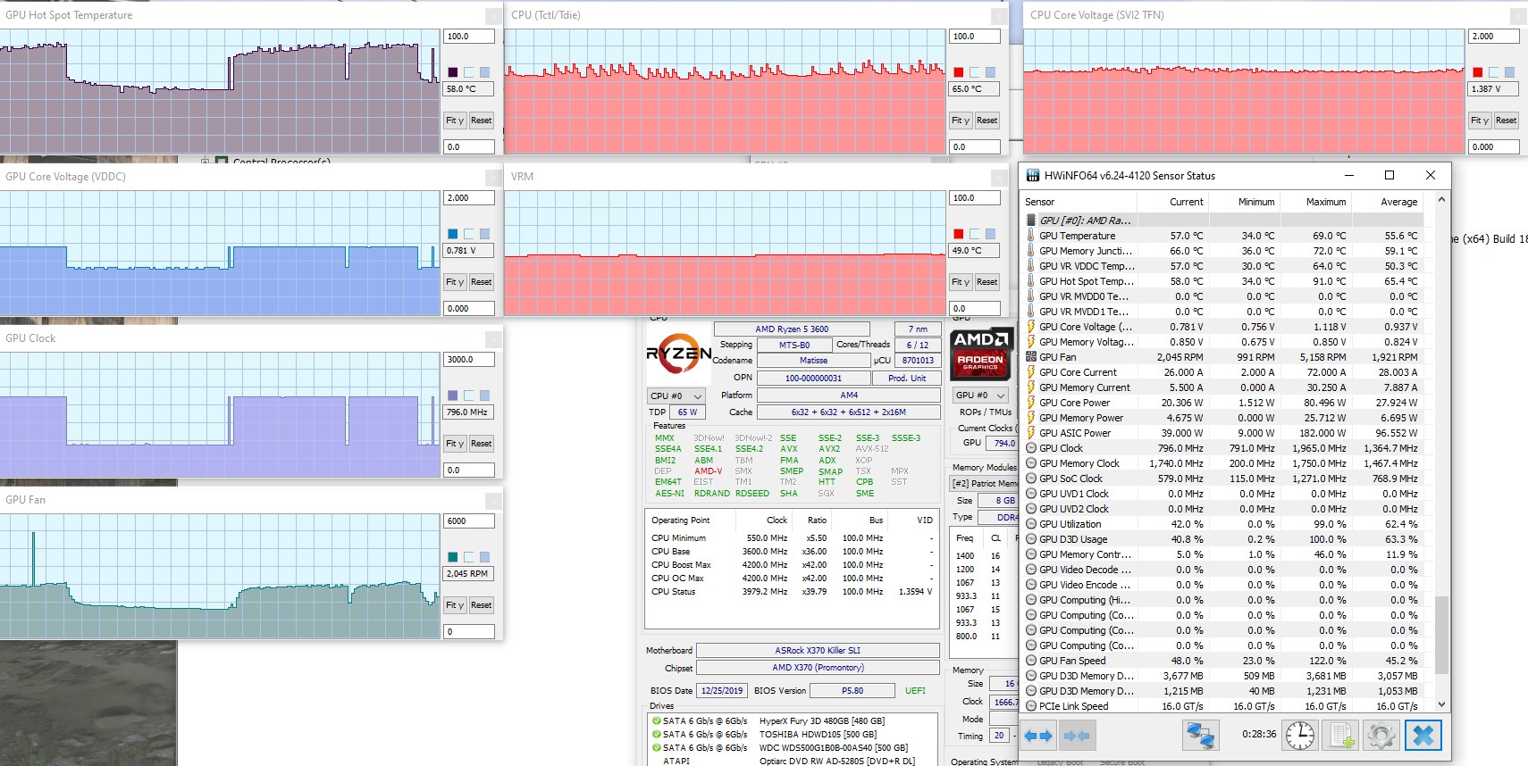Screen dimensions: 1528x766
Task: Click the HWiNFO64 title bar app icon
Action: [1032, 176]
